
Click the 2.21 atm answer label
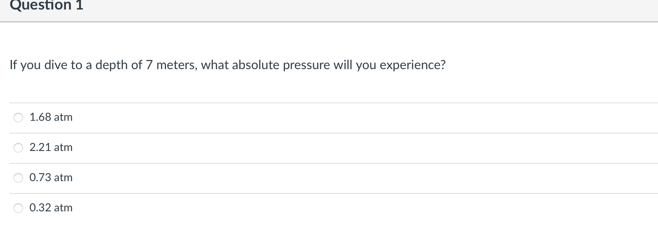pyautogui.click(x=50, y=147)
